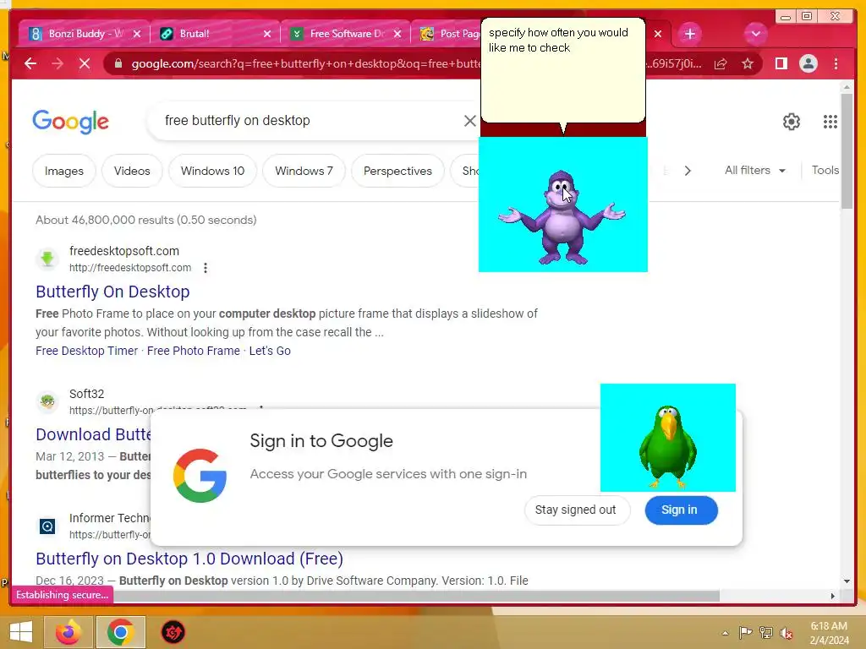This screenshot has width=866, height=649.
Task: Share this page icon in address bar
Action: [x=721, y=64]
